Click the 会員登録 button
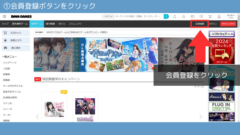The width and height of the screenshot is (240, 135). coord(200,24)
